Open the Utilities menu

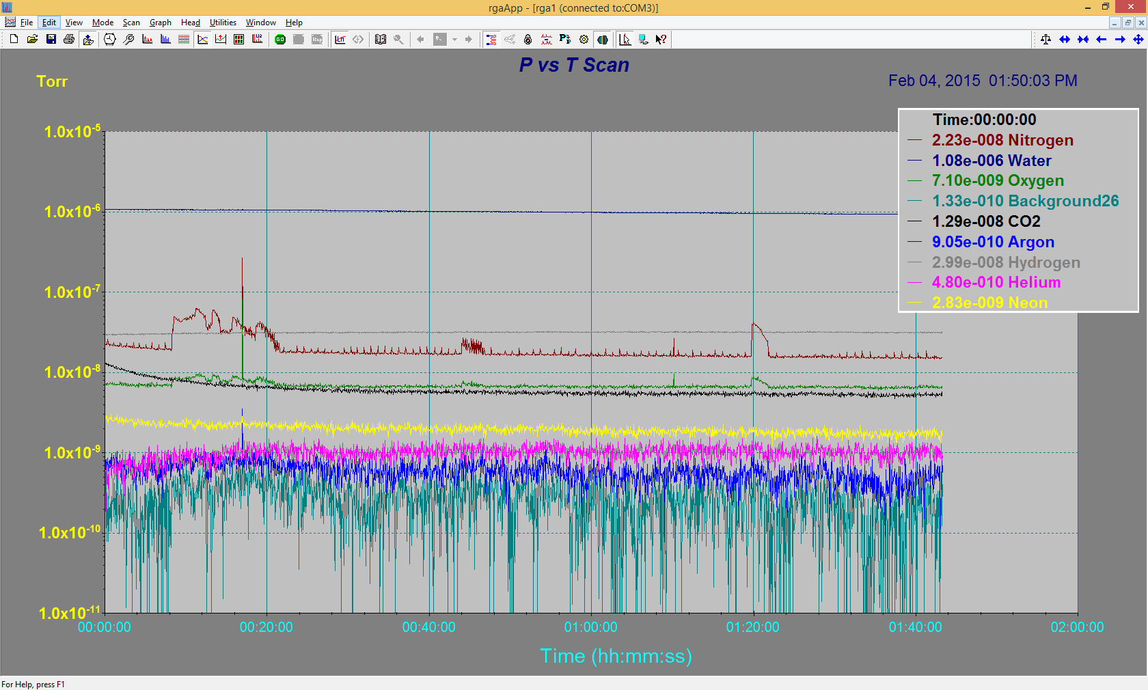click(x=223, y=23)
